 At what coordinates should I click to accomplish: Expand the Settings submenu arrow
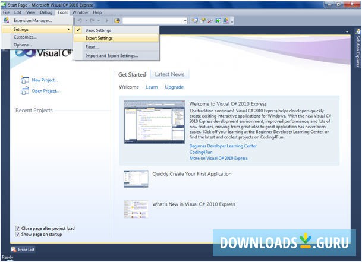(68, 29)
